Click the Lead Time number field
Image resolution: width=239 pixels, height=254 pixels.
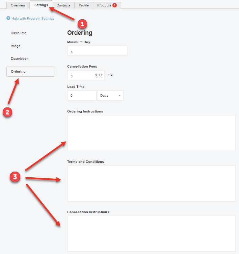coord(82,96)
